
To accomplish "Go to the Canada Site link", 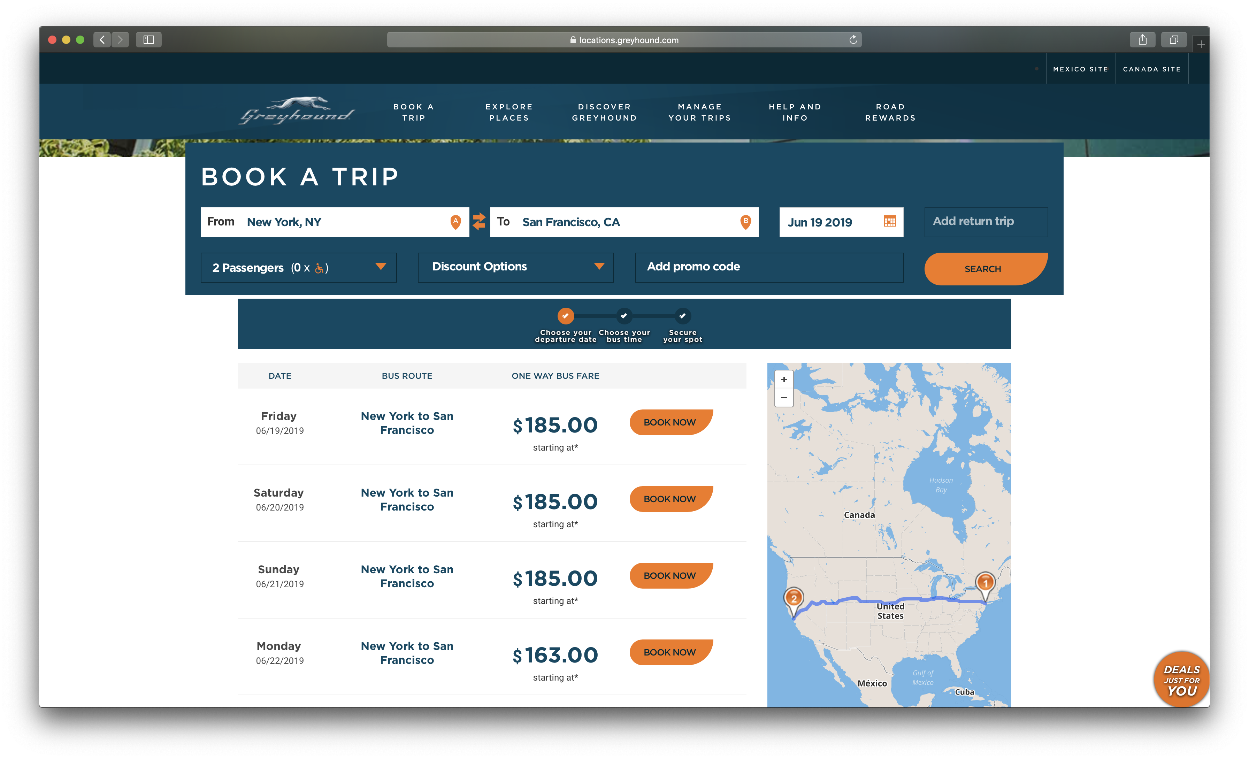I will point(1152,69).
